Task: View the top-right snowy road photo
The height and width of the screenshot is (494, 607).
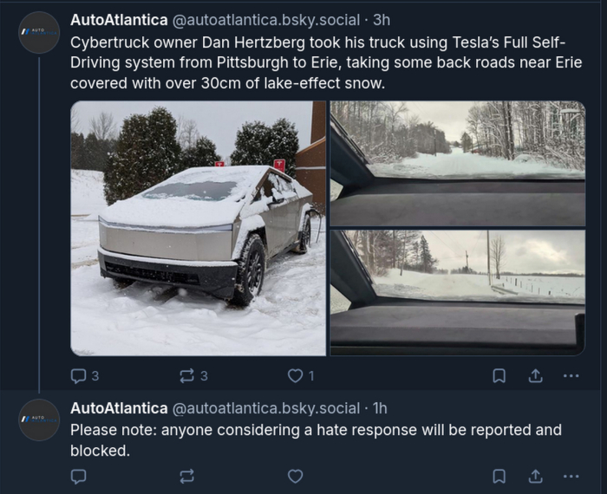Action: 457,163
